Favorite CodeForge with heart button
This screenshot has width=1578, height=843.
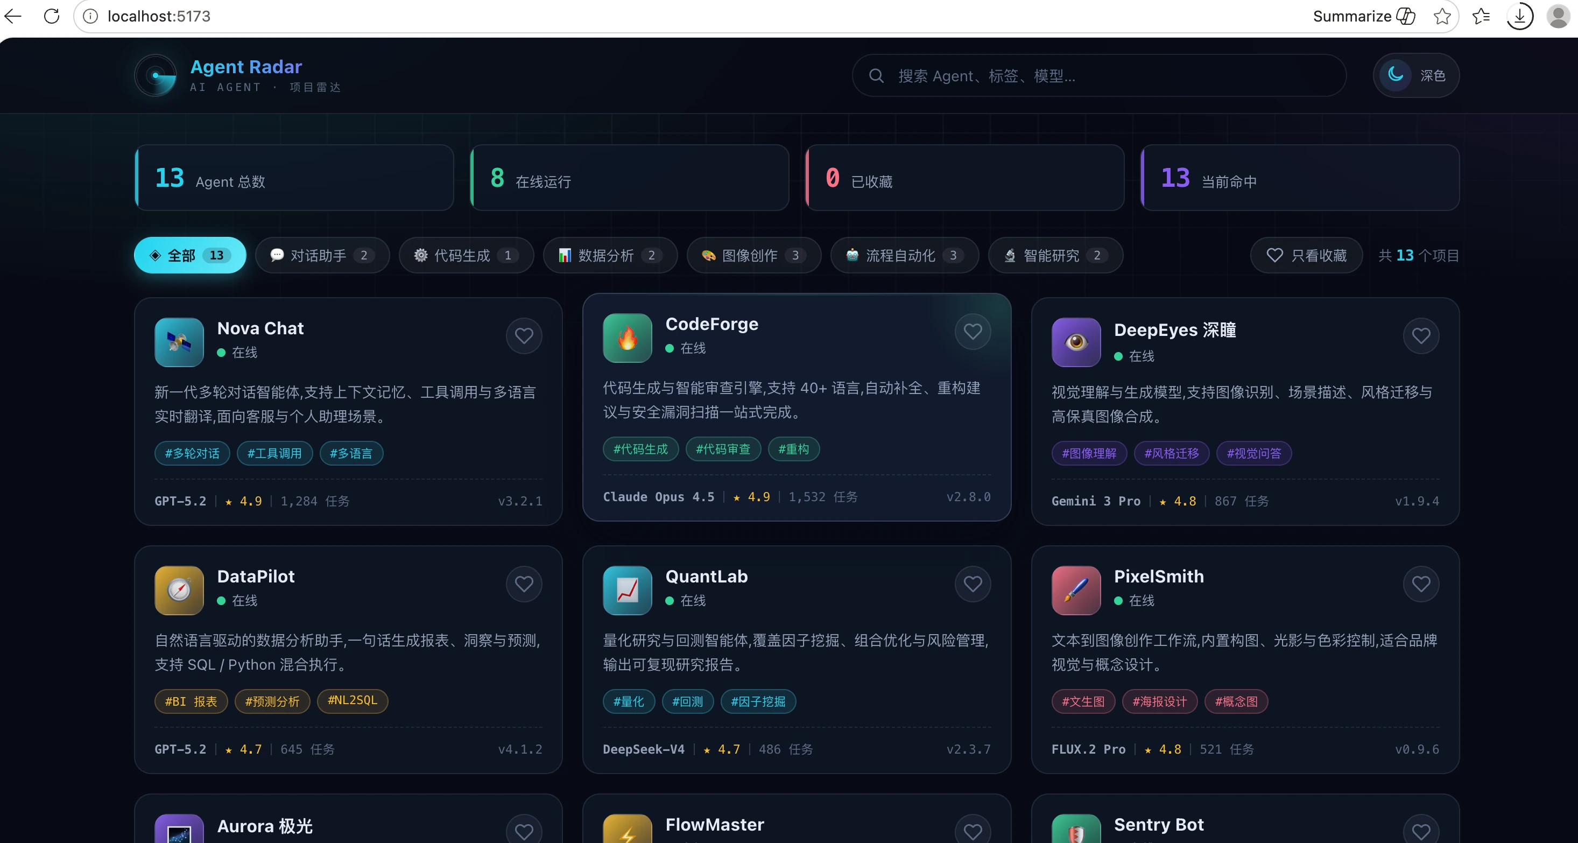(x=973, y=332)
